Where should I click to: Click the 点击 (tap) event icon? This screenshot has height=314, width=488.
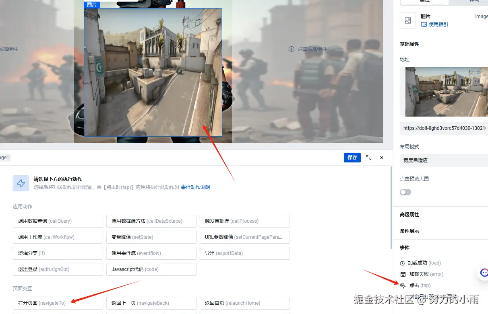coord(403,285)
